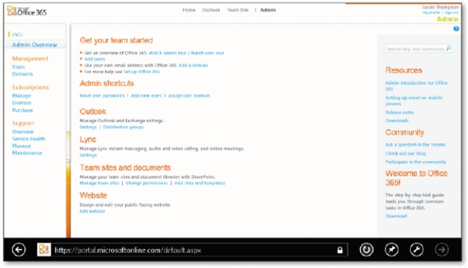Click the Sign out link

452,12
